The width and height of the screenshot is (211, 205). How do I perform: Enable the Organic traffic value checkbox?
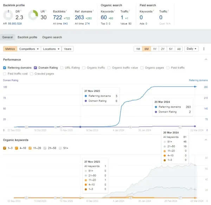tap(109, 68)
